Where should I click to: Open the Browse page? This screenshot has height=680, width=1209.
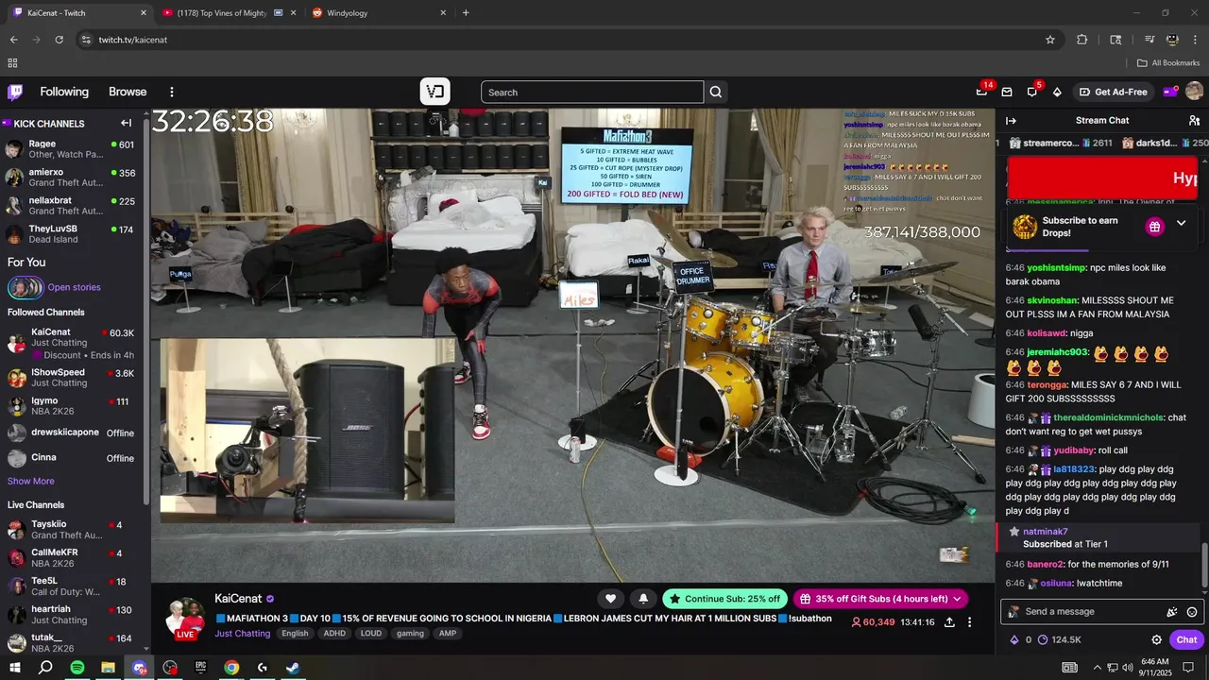[x=128, y=92]
